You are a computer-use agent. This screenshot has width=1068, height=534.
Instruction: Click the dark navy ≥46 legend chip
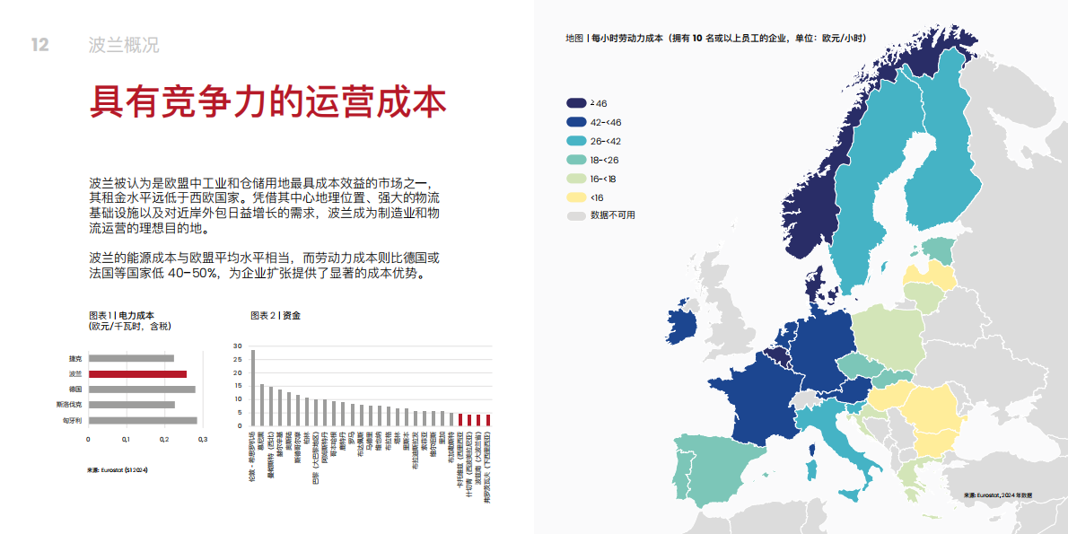click(x=575, y=101)
